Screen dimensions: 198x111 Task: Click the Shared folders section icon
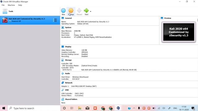[62, 99]
